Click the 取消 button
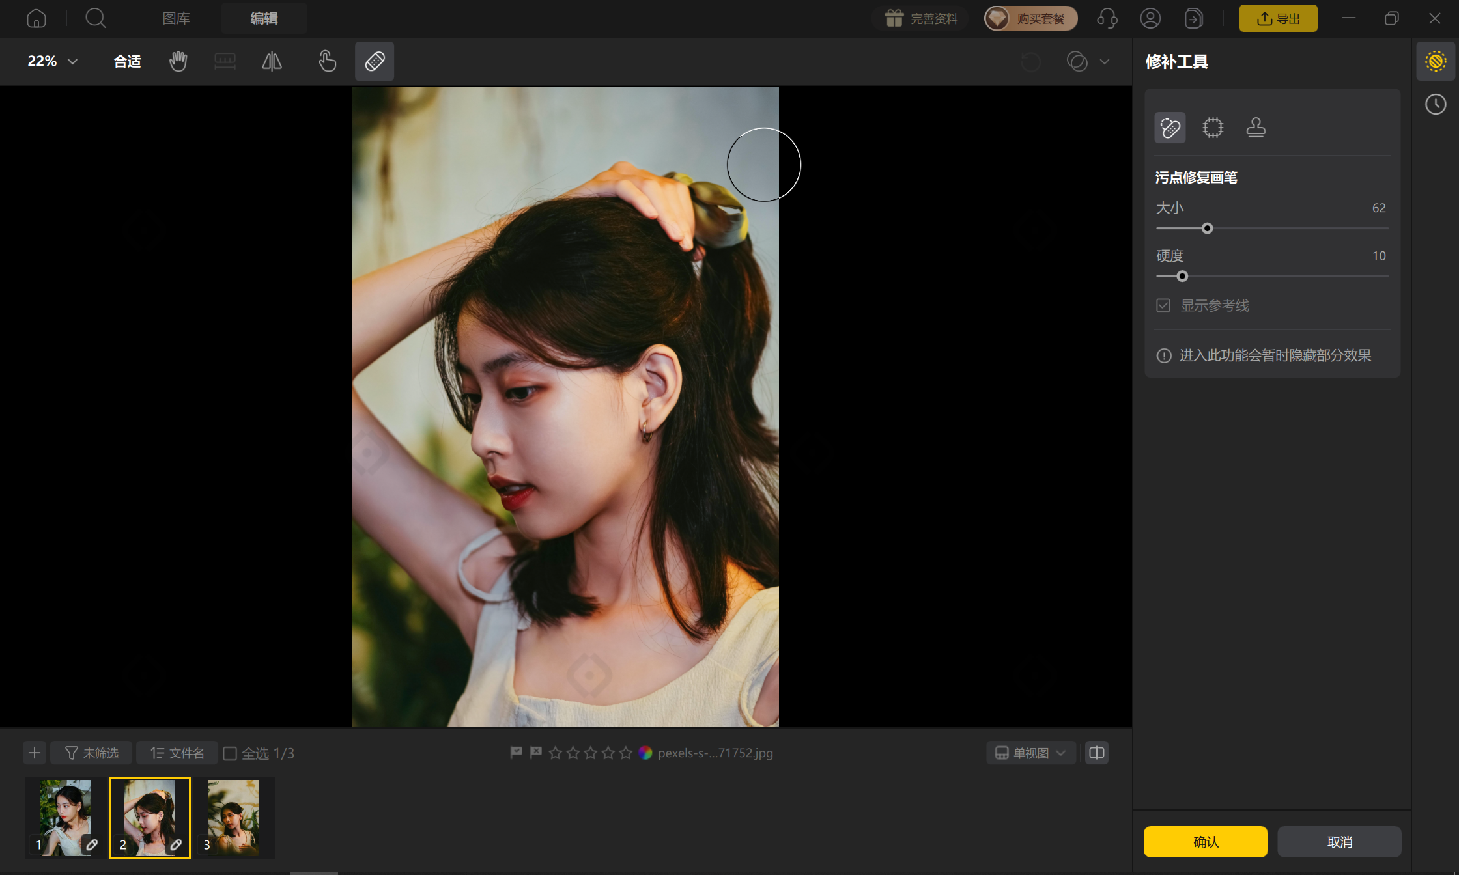The height and width of the screenshot is (875, 1459). point(1340,842)
